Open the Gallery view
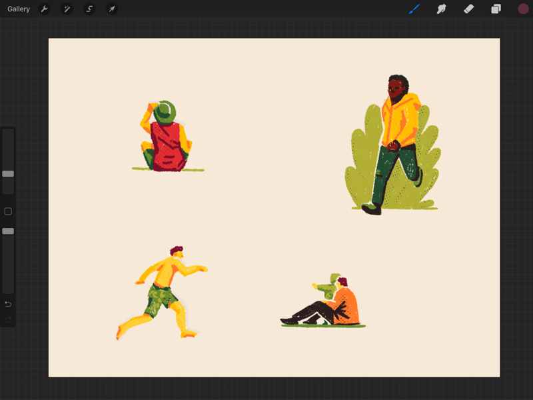The width and height of the screenshot is (533, 400). (x=19, y=9)
